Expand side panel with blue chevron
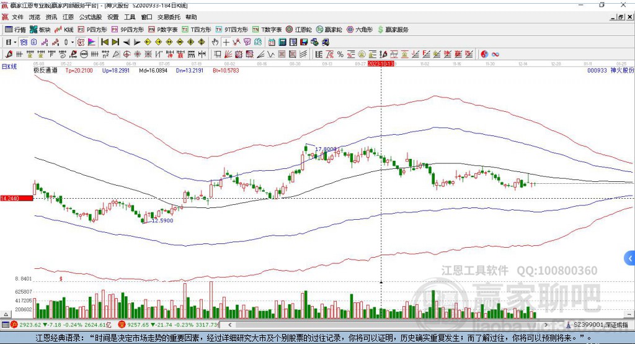The height and width of the screenshot is (344, 635). point(630,258)
